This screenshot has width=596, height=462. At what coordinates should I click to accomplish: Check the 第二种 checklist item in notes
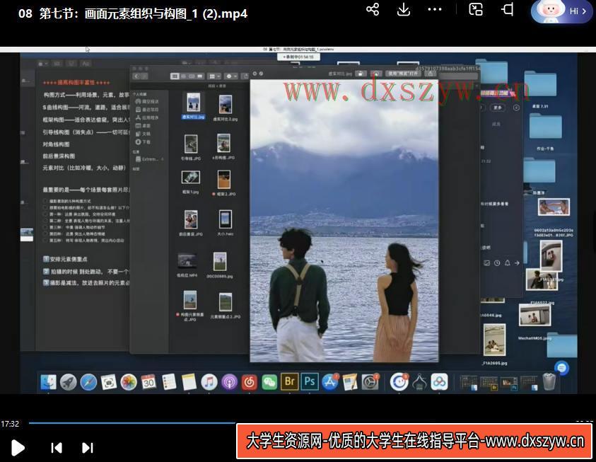46,221
